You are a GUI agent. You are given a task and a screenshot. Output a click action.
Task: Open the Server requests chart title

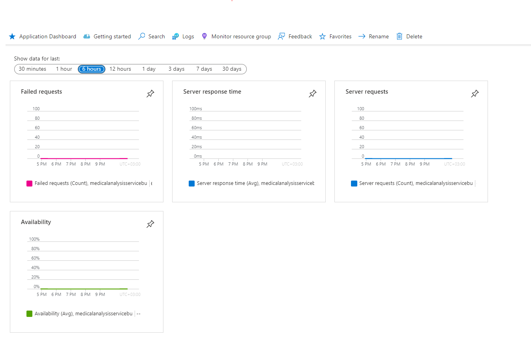click(x=367, y=92)
